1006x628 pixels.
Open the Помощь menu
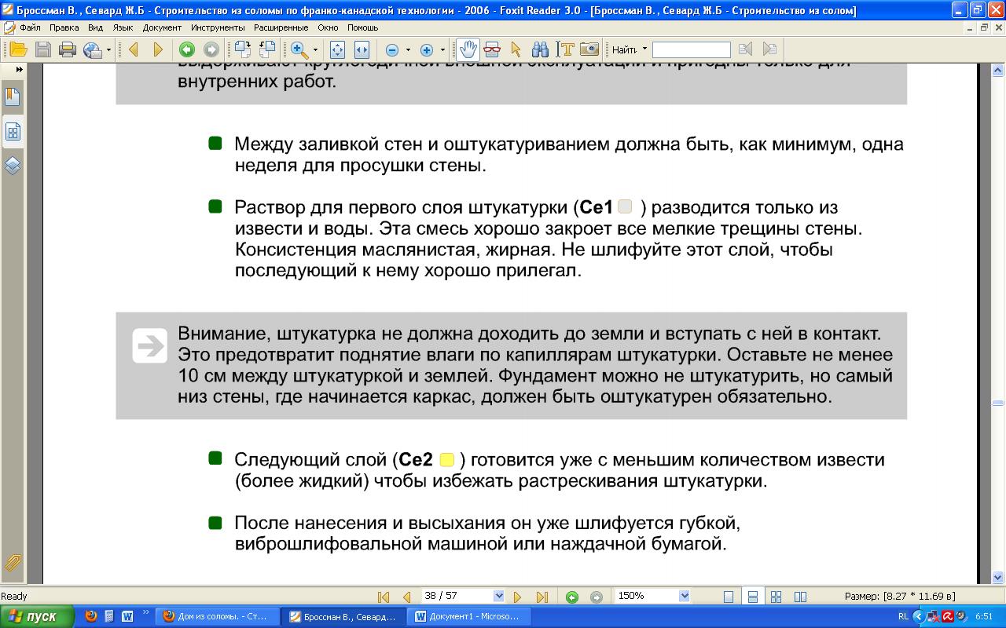click(362, 27)
